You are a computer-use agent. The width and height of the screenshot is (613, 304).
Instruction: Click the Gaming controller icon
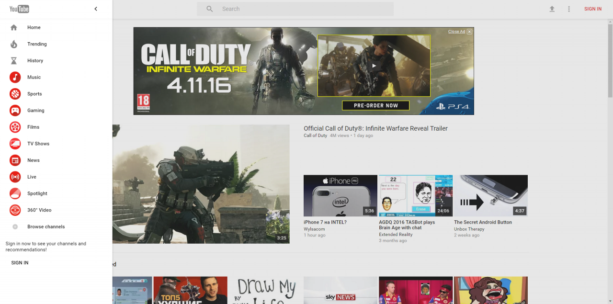pyautogui.click(x=15, y=111)
